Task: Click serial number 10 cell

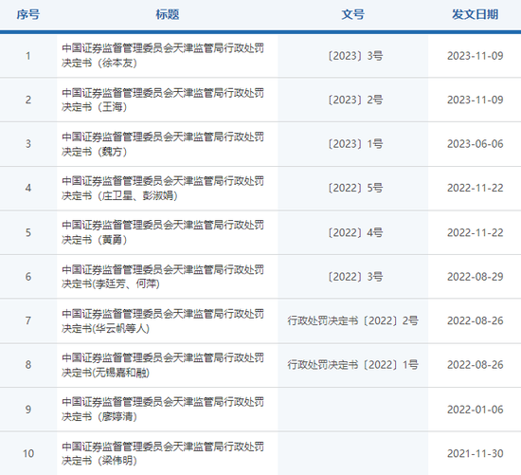Action: [x=28, y=453]
